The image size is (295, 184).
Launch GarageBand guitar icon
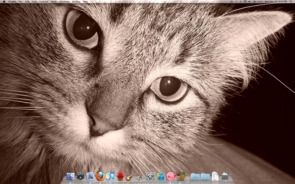[130, 177]
